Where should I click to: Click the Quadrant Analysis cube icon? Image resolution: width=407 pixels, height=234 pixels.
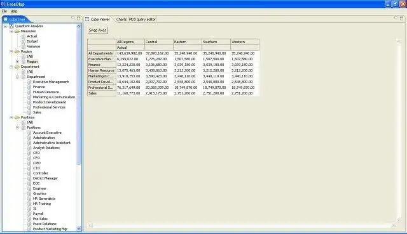point(11,26)
